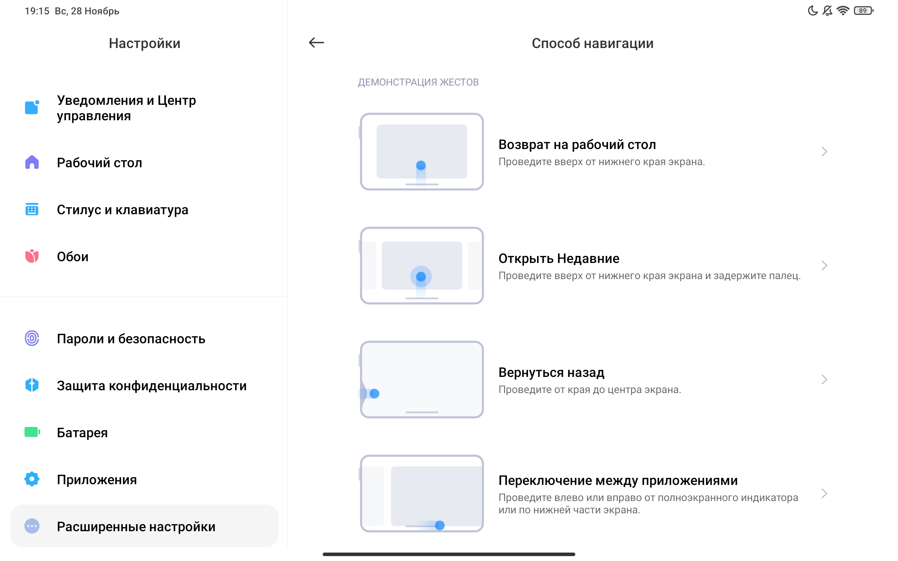Select Расширенные настройки menu item
Viewport: 898px width, 561px height.
(x=136, y=527)
